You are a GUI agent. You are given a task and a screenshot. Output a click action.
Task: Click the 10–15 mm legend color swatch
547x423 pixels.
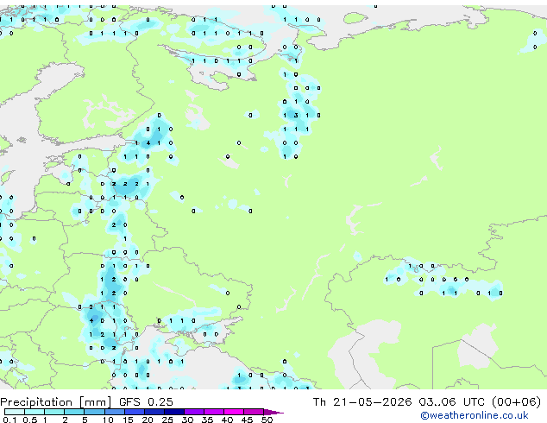pyautogui.click(x=114, y=412)
